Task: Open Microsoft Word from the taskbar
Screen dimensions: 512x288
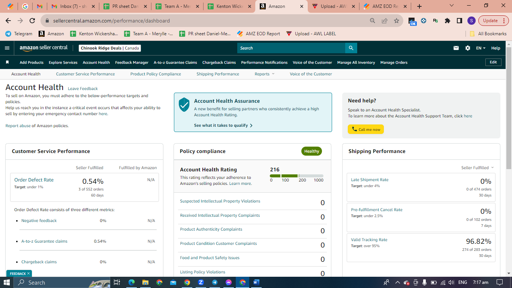Action: [x=257, y=282]
